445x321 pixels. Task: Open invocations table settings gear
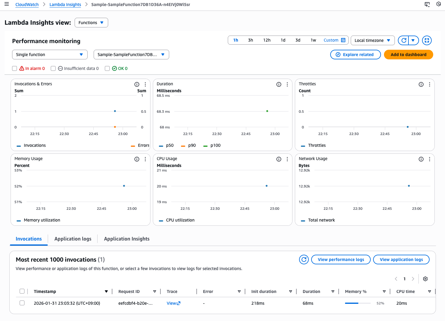click(425, 279)
